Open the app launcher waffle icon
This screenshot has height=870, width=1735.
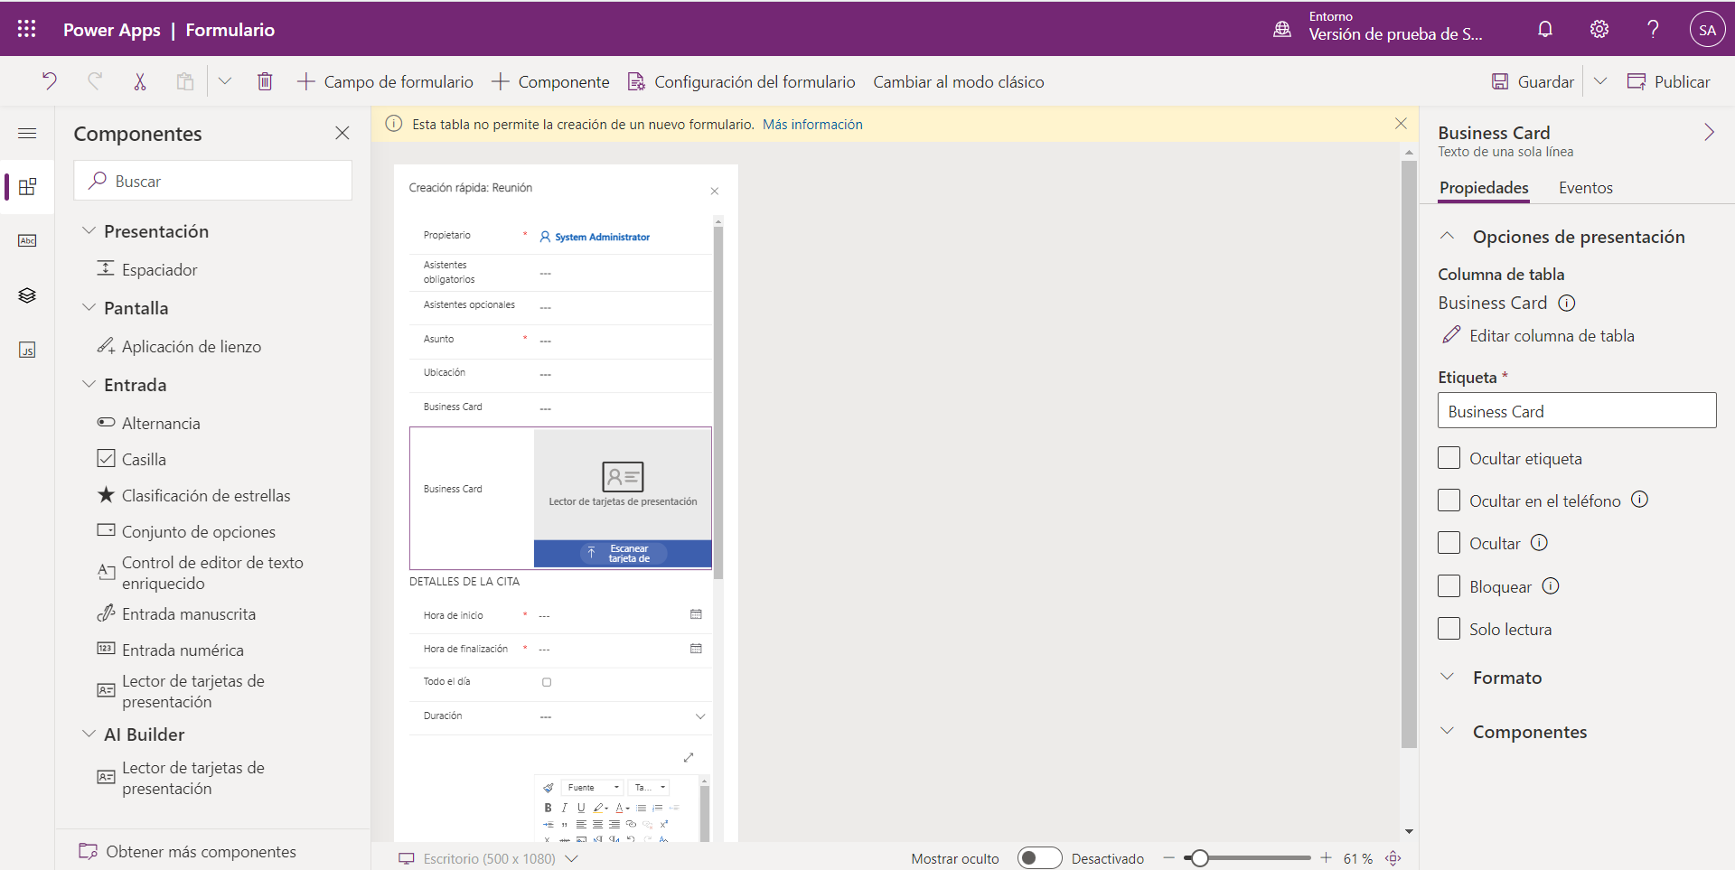pyautogui.click(x=27, y=29)
